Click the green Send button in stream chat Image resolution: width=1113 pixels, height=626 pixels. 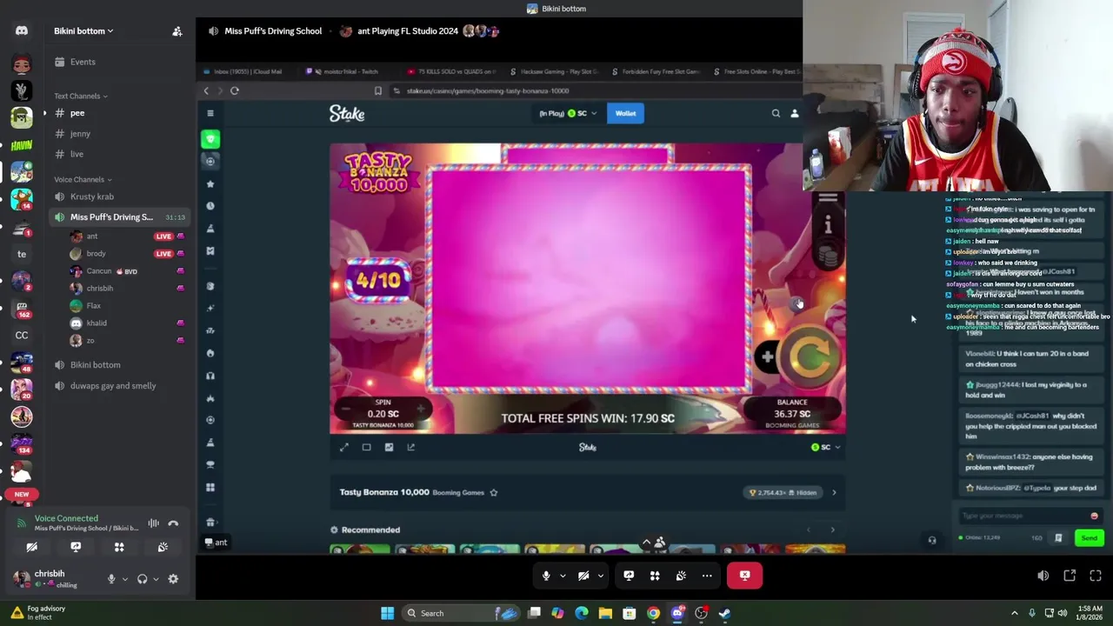coord(1089,538)
